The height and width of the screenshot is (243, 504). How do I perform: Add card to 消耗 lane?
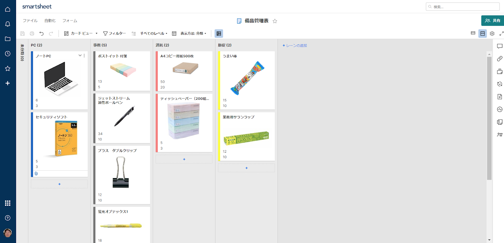[x=184, y=159]
